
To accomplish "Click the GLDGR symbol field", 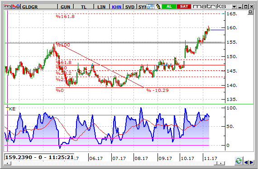I will tap(39, 7).
